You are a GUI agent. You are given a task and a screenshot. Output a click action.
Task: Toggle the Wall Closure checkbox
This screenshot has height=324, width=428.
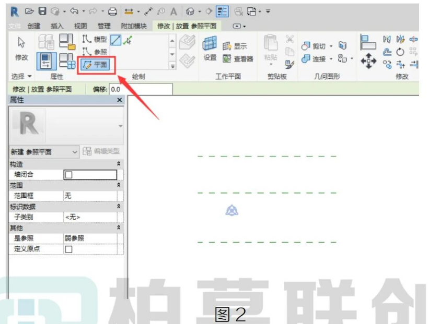69,175
